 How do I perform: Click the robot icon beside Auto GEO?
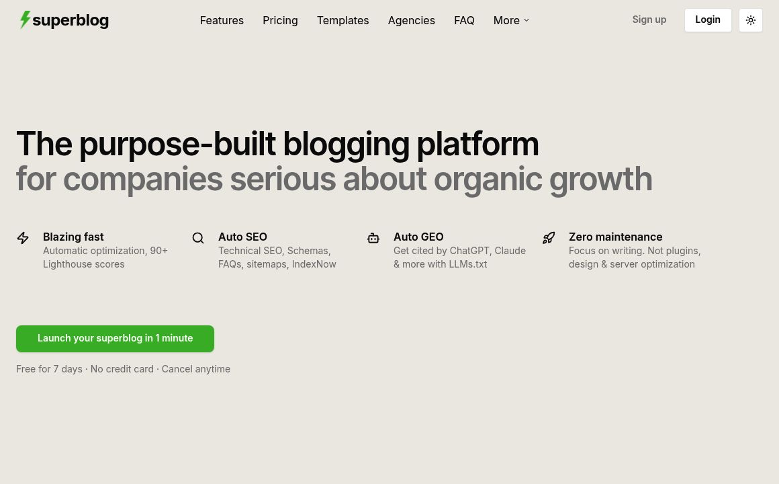coord(373,238)
